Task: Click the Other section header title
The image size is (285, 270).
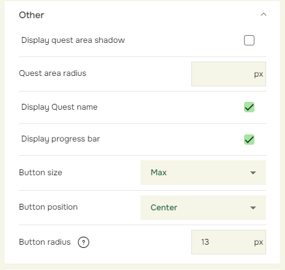Action: (x=31, y=15)
